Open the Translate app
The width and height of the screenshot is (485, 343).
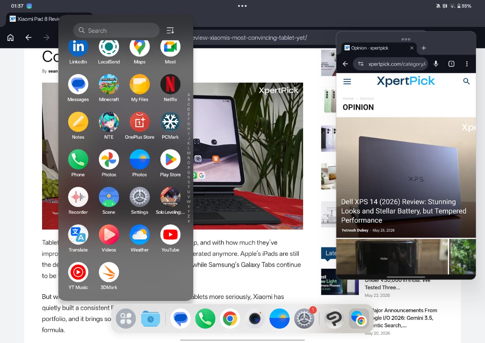pyautogui.click(x=78, y=234)
